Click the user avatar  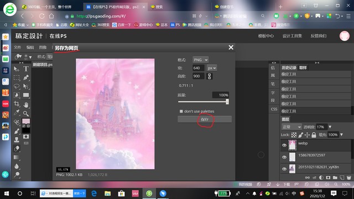[344, 36]
